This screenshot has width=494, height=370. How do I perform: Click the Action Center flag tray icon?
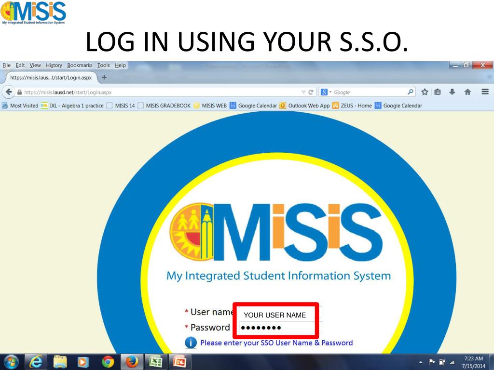click(432, 362)
